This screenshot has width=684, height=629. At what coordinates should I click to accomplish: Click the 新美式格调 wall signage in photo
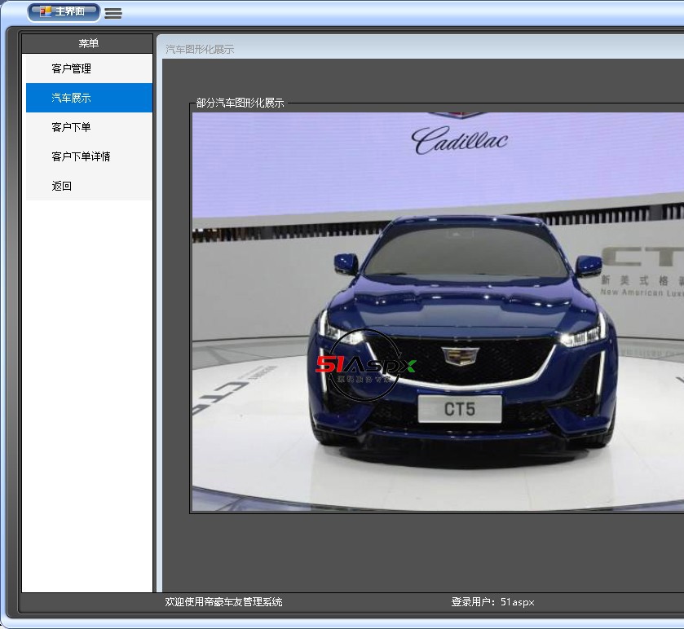coord(642,280)
